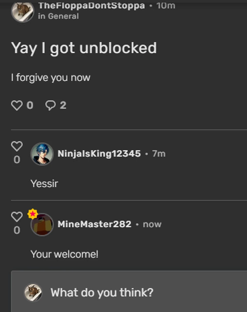Click the star badge on MineMaster282's avatar
The height and width of the screenshot is (312, 247).
click(33, 214)
